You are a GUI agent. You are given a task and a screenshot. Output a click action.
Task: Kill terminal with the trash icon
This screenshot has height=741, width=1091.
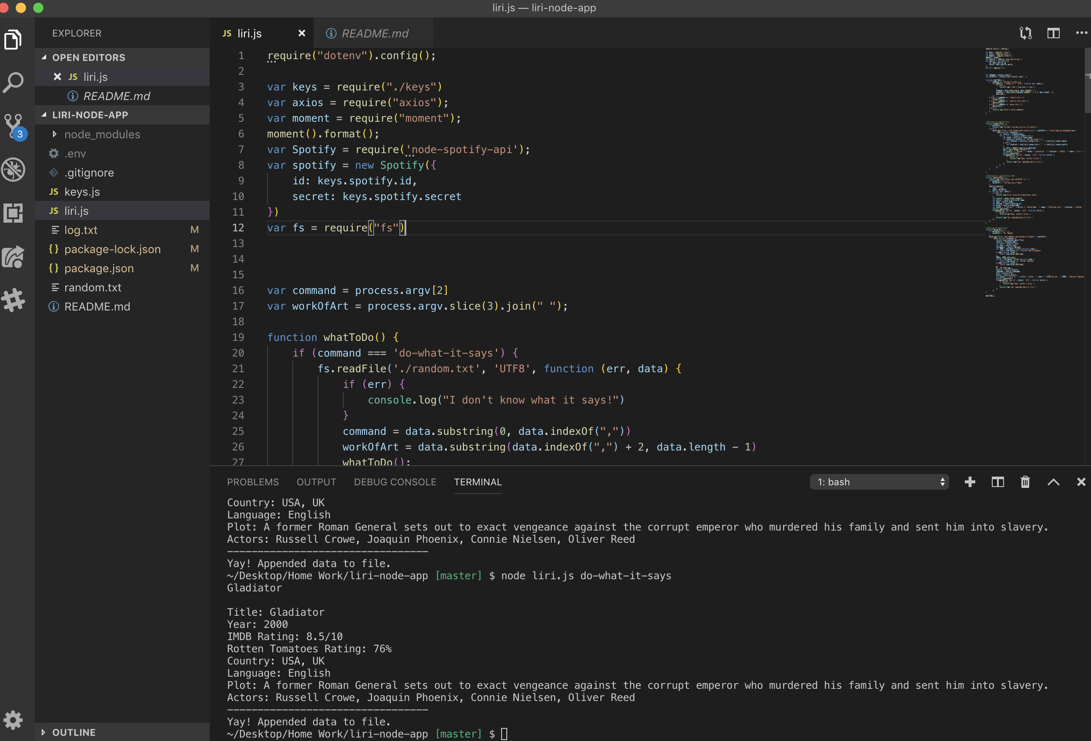1025,482
